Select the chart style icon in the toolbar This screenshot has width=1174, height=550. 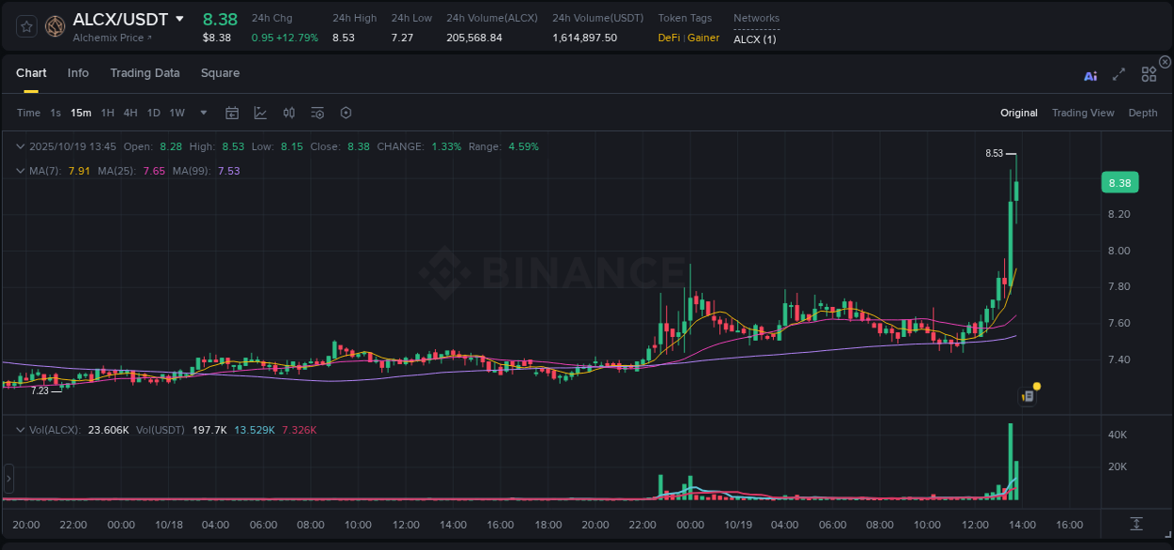click(x=259, y=113)
